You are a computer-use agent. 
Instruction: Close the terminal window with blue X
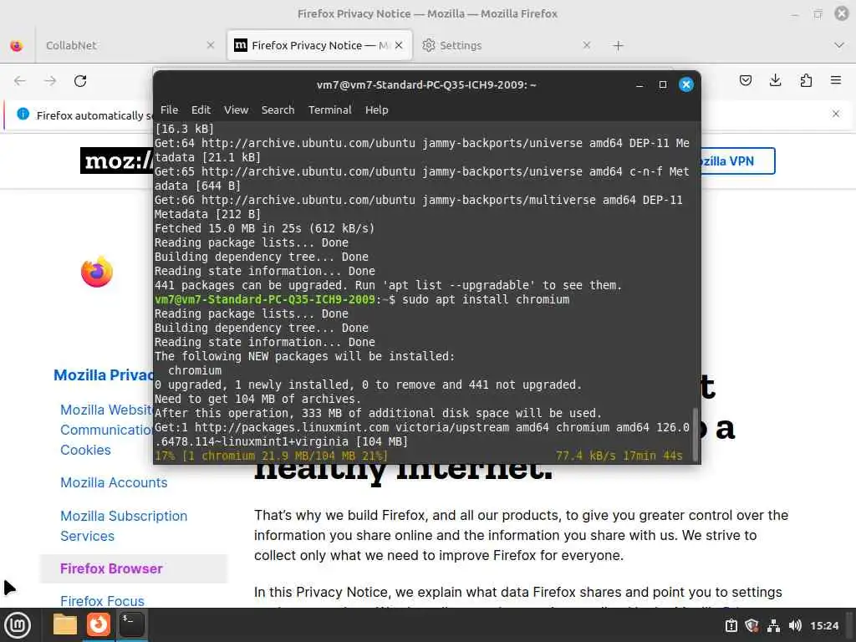tap(686, 84)
